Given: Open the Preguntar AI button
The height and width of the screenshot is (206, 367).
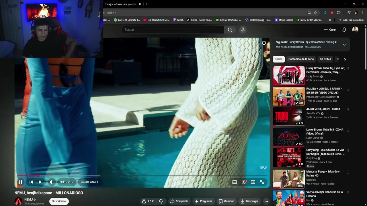Looking at the screenshot, I should [x=203, y=201].
